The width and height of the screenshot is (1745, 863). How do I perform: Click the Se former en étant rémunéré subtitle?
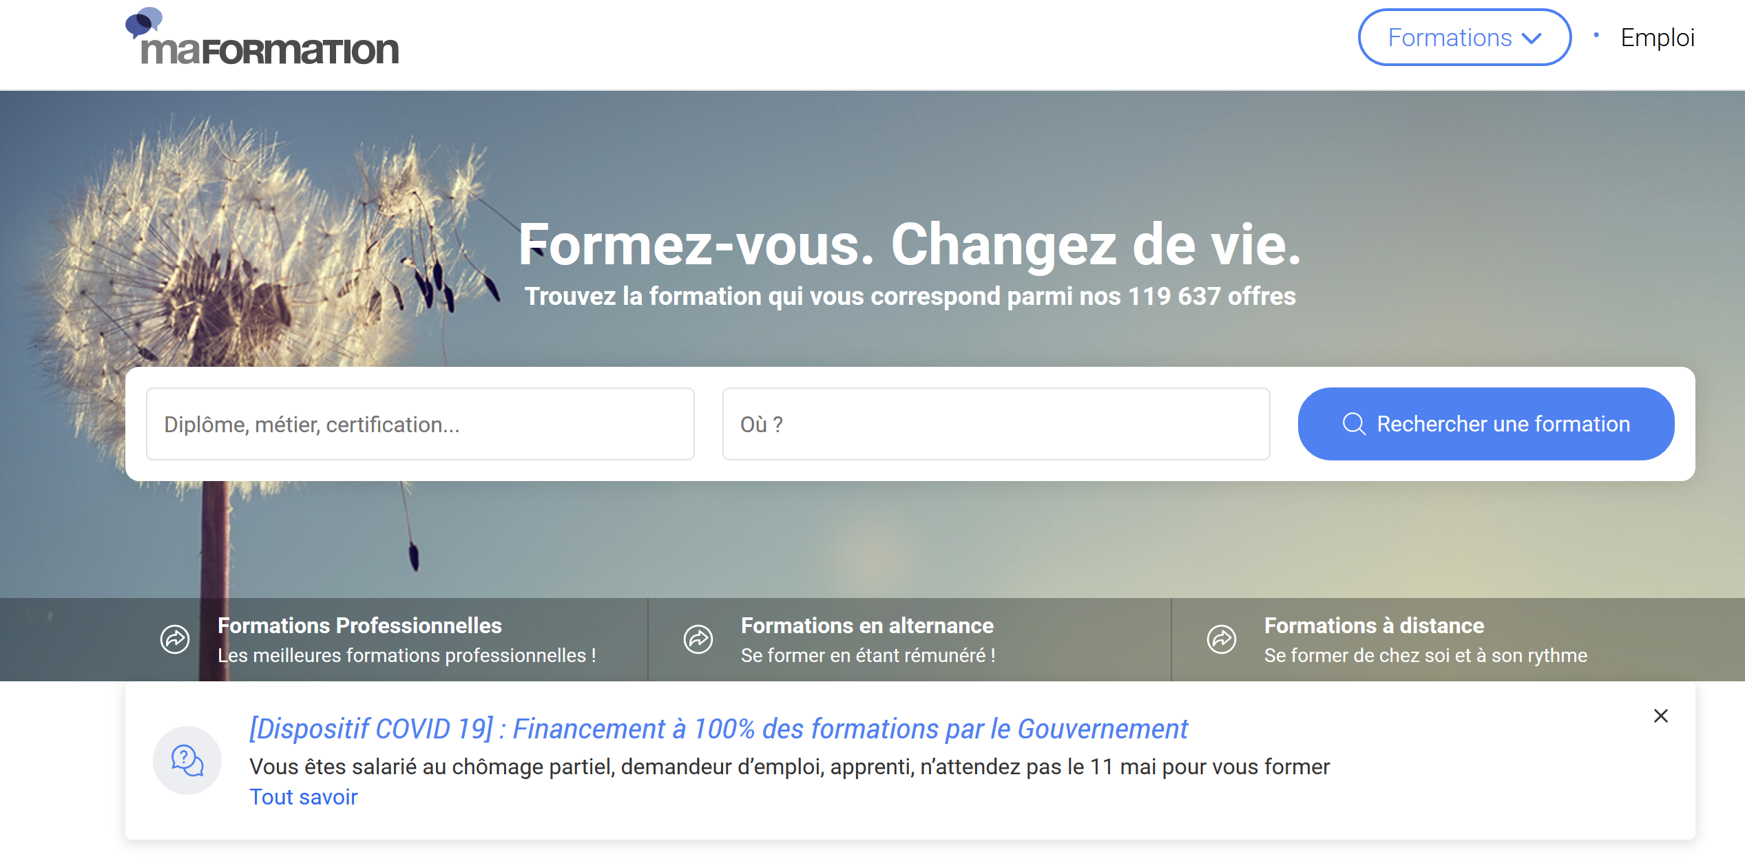pos(868,655)
